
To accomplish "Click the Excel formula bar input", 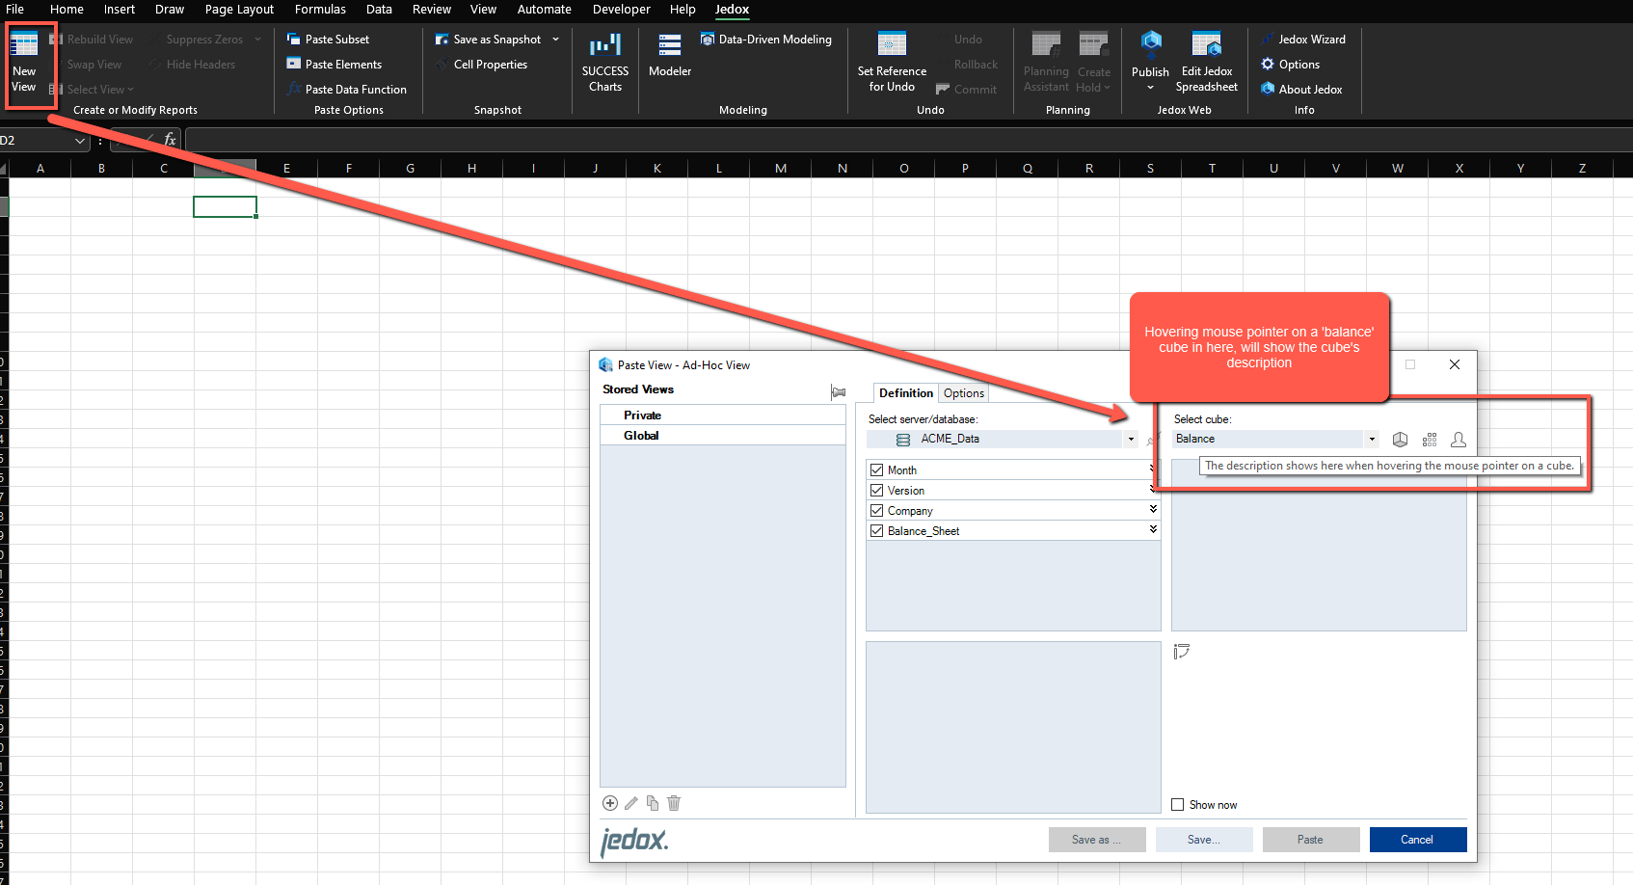I will 868,141.
